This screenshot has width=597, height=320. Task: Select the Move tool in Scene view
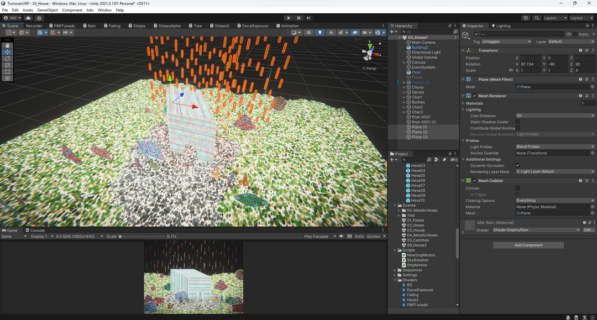[7, 52]
